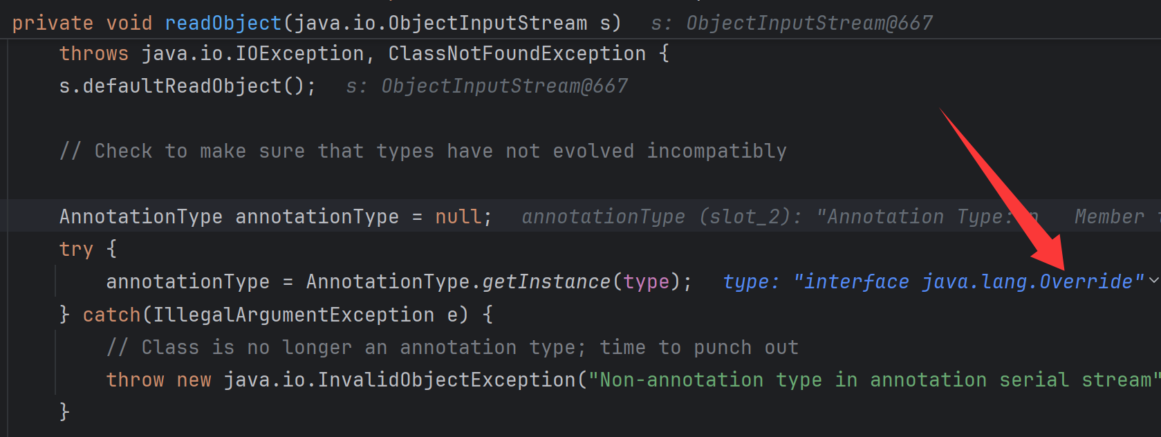Click the readObject method name
This screenshot has height=437, width=1161.
click(223, 24)
